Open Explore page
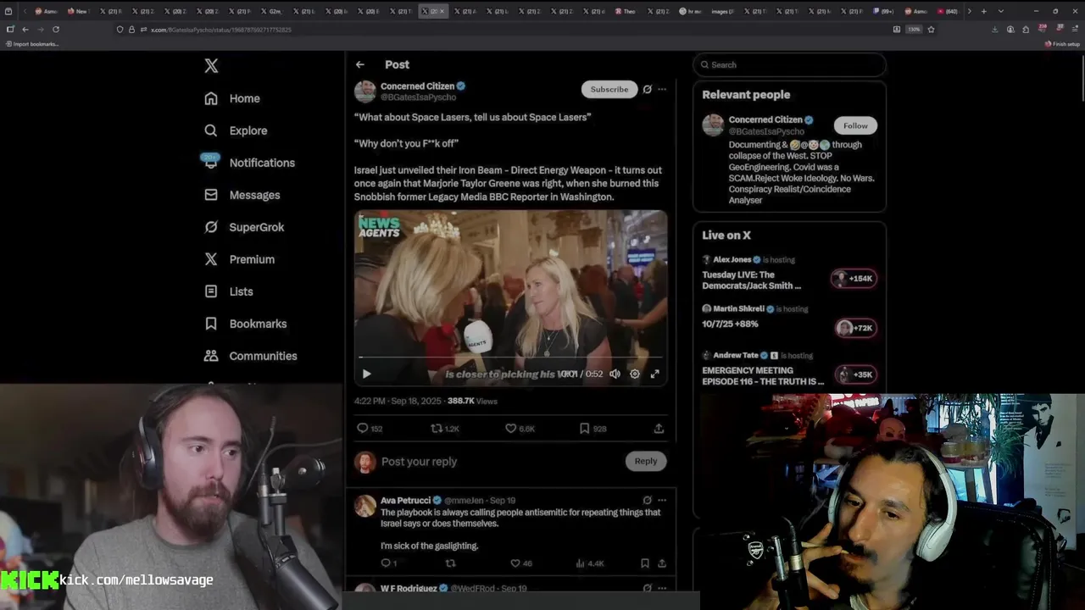Viewport: 1085px width, 610px height. click(248, 130)
